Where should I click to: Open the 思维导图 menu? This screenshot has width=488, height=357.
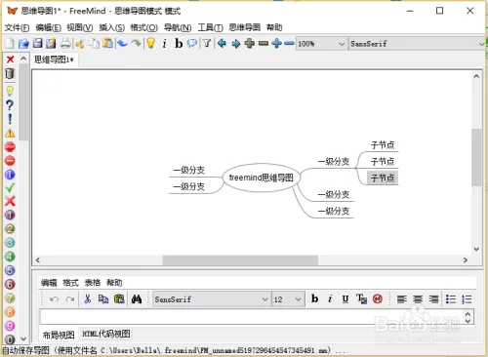pyautogui.click(x=245, y=27)
